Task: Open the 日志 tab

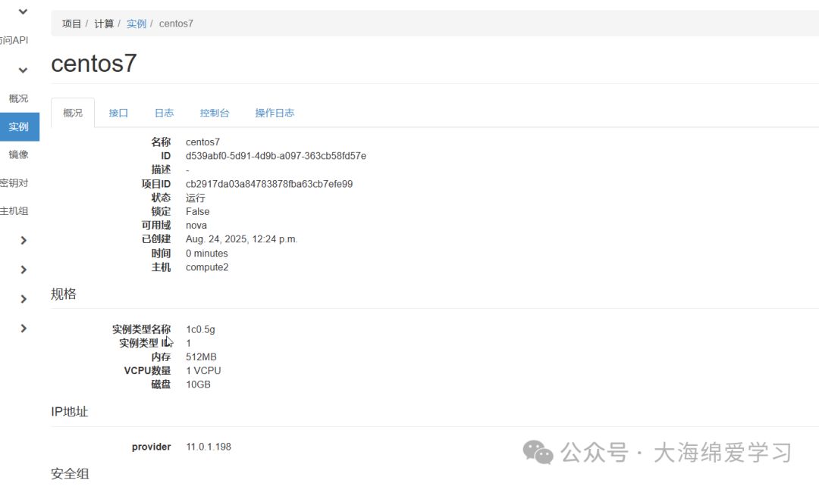Action: point(164,112)
